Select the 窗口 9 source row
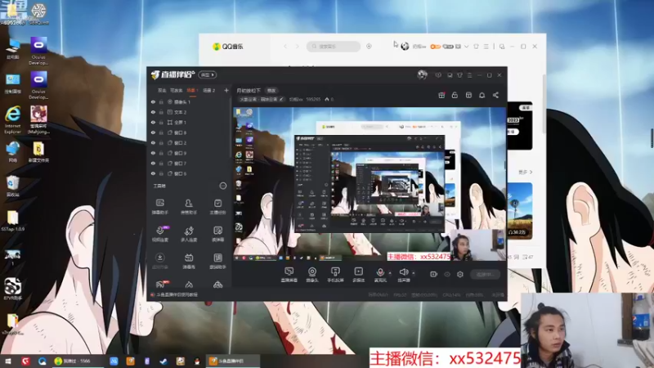Screen dimensions: 654x368 point(190,153)
